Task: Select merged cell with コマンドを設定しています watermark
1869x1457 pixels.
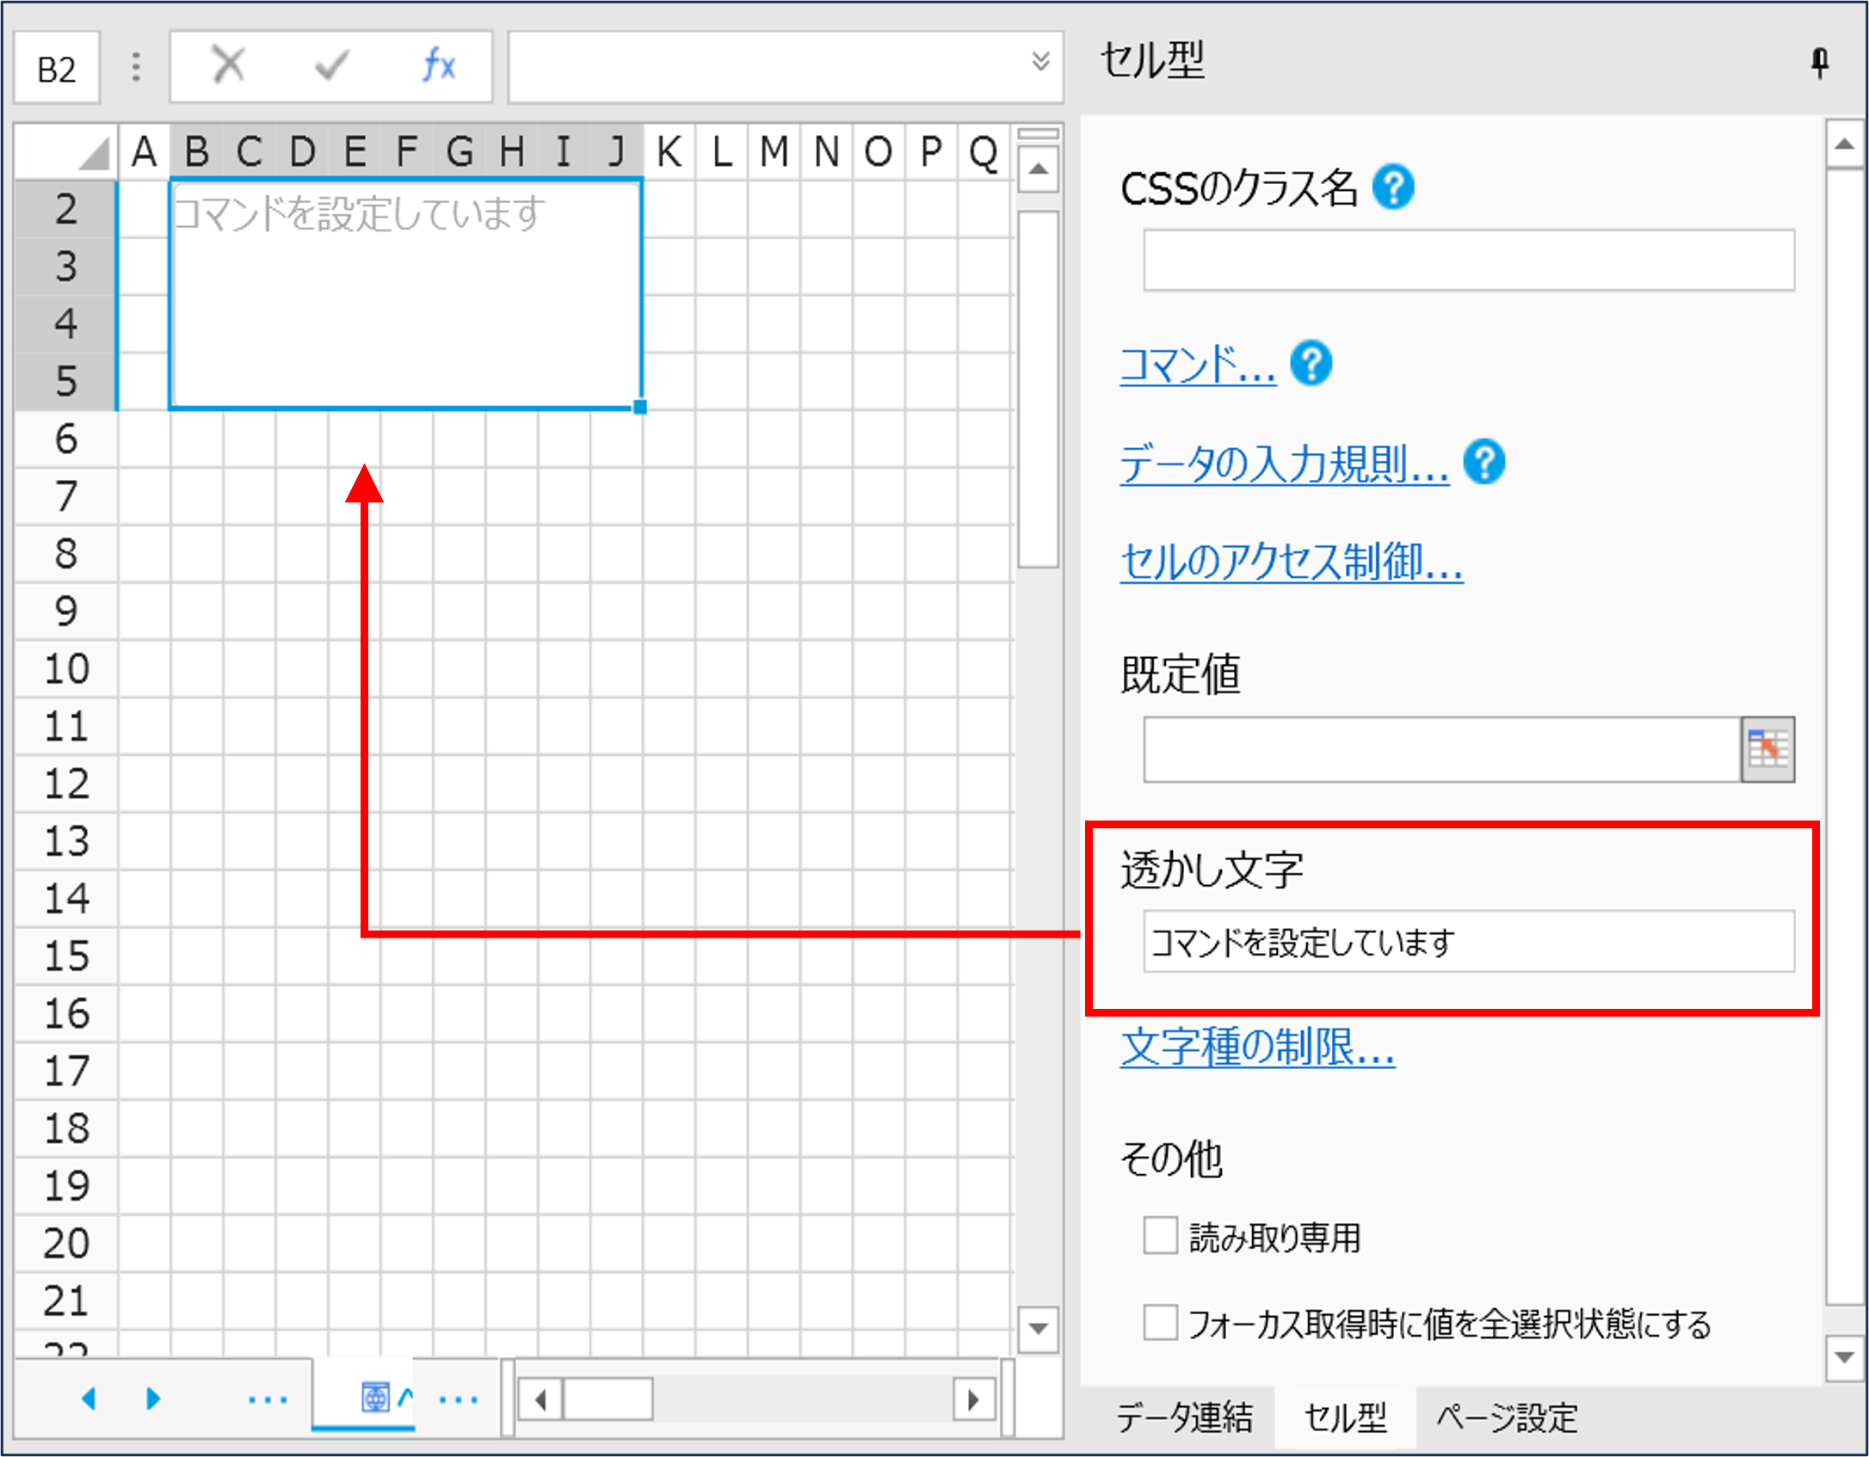Action: tap(405, 294)
